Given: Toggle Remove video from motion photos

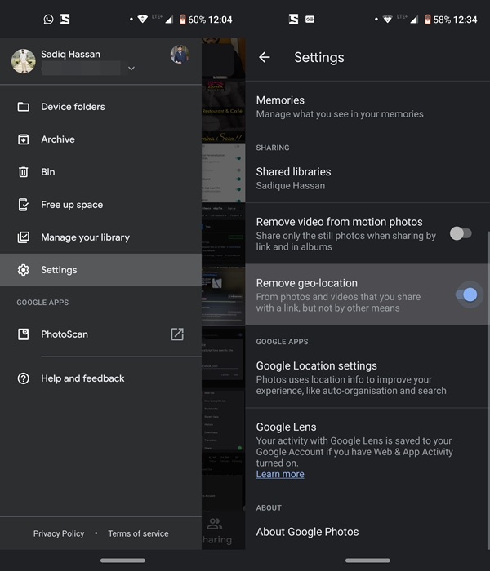Looking at the screenshot, I should pyautogui.click(x=461, y=233).
